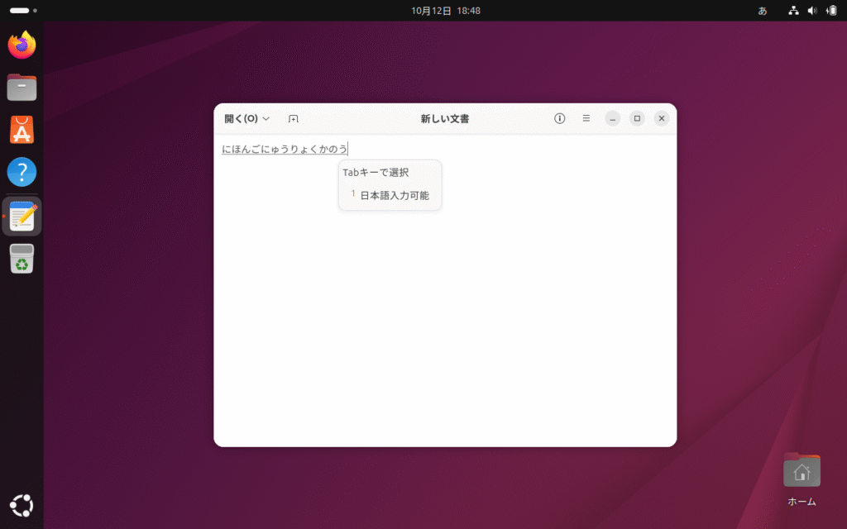Image resolution: width=847 pixels, height=529 pixels.
Task: Expand the 開く(O) dropdown
Action: point(247,118)
